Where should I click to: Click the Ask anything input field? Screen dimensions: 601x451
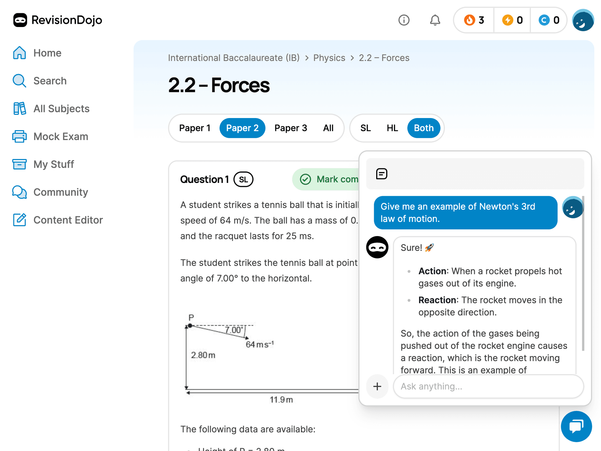(x=488, y=386)
